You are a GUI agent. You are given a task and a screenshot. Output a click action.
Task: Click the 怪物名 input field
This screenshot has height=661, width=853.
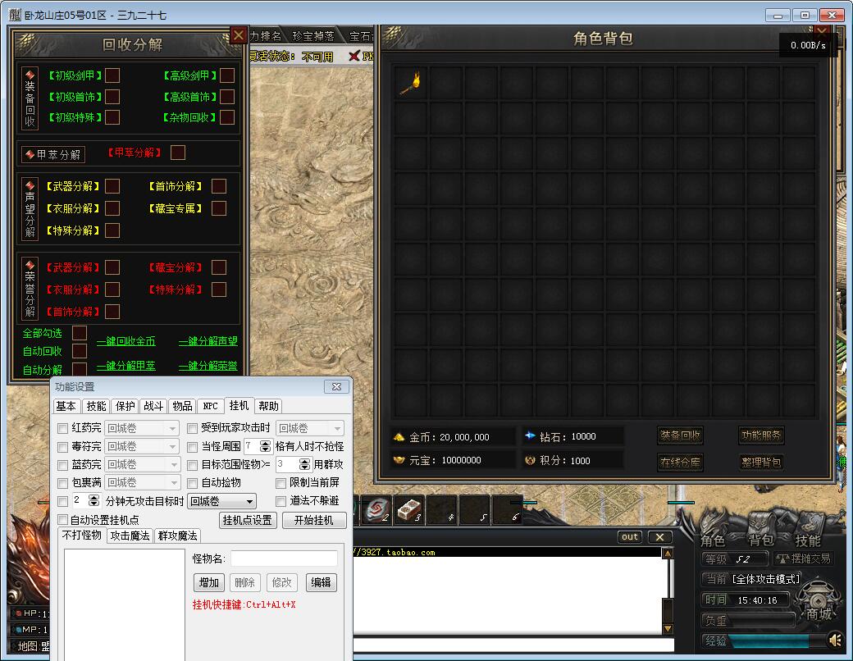284,558
